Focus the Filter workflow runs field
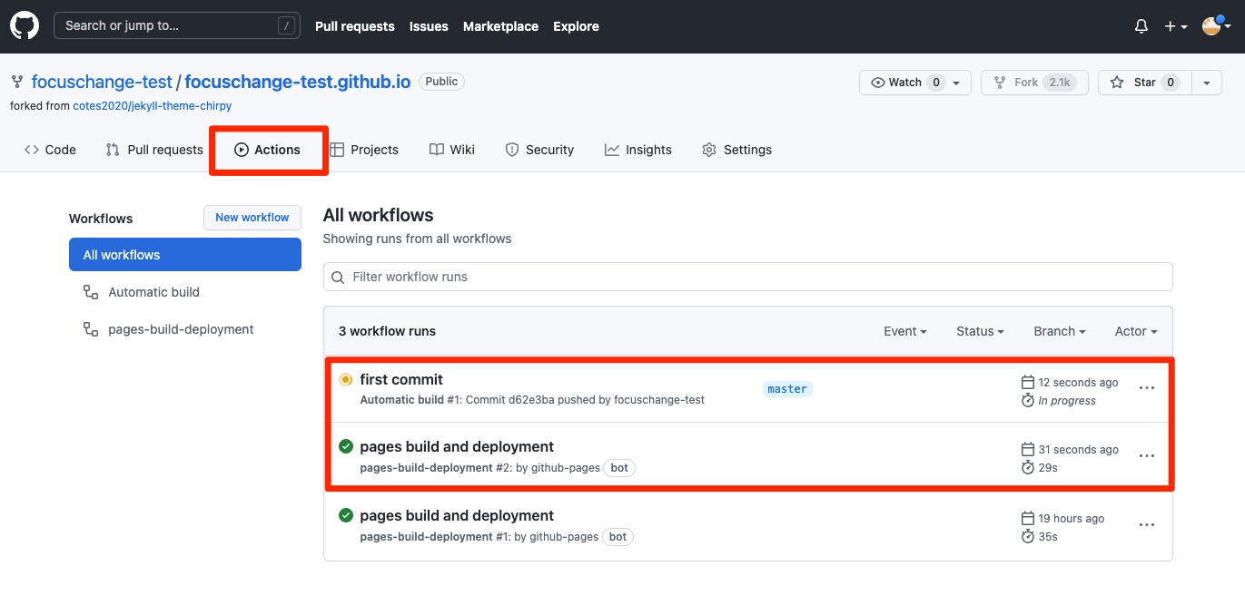 tap(748, 277)
